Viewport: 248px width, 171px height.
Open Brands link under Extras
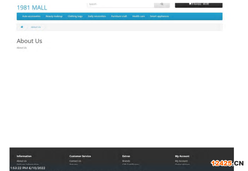coord(126,161)
